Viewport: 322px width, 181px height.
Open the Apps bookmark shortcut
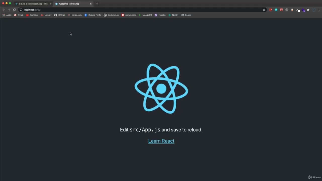pos(7,15)
